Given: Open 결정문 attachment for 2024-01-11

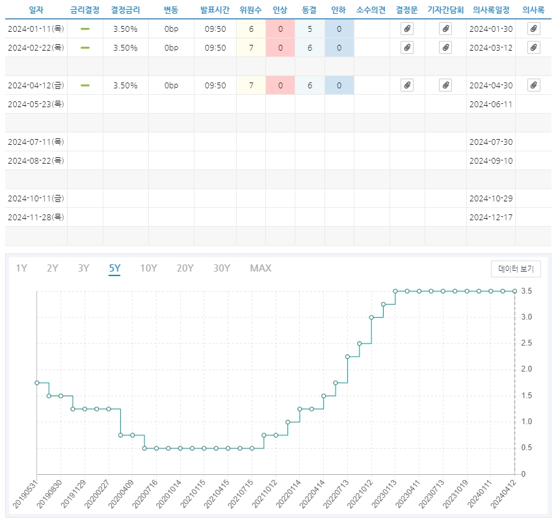Looking at the screenshot, I should point(406,29).
